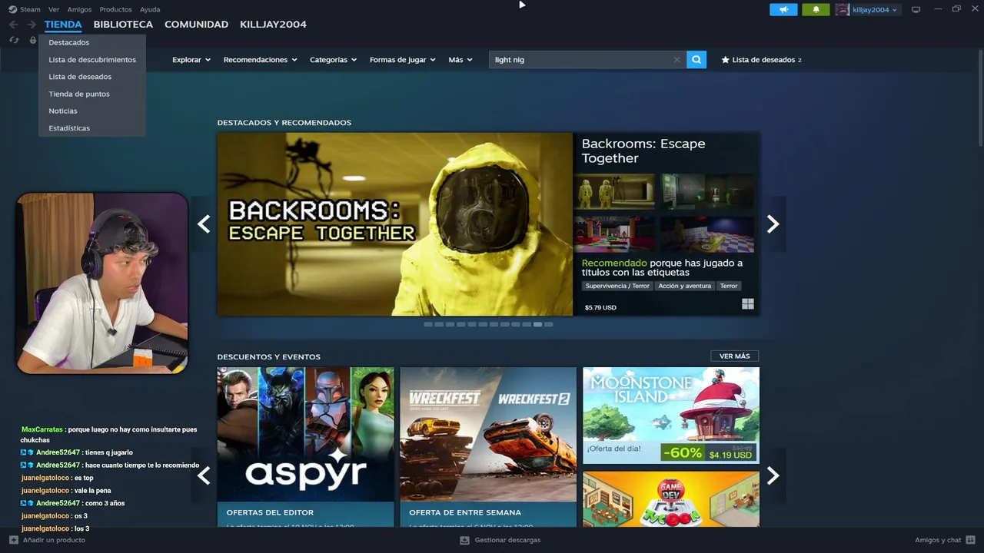Image resolution: width=984 pixels, height=553 pixels.
Task: Show previous featured game with left carousel arrow
Action: pyautogui.click(x=204, y=224)
